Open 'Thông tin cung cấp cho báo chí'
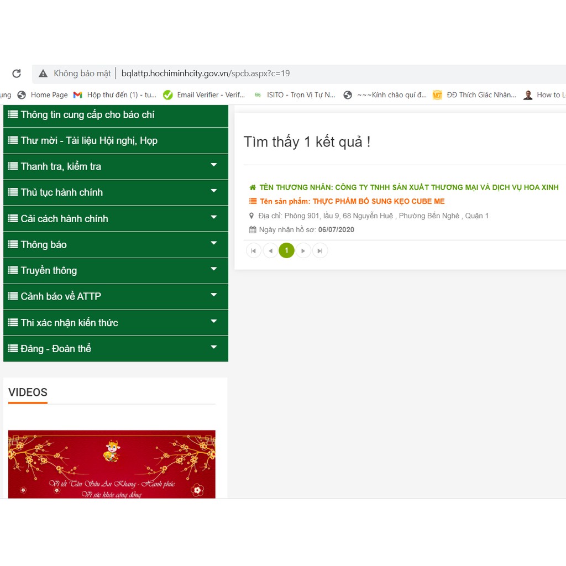The width and height of the screenshot is (566, 566). [87, 115]
